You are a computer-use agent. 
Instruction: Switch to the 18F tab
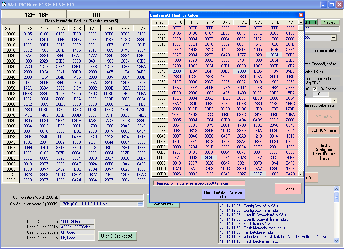click(x=98, y=15)
